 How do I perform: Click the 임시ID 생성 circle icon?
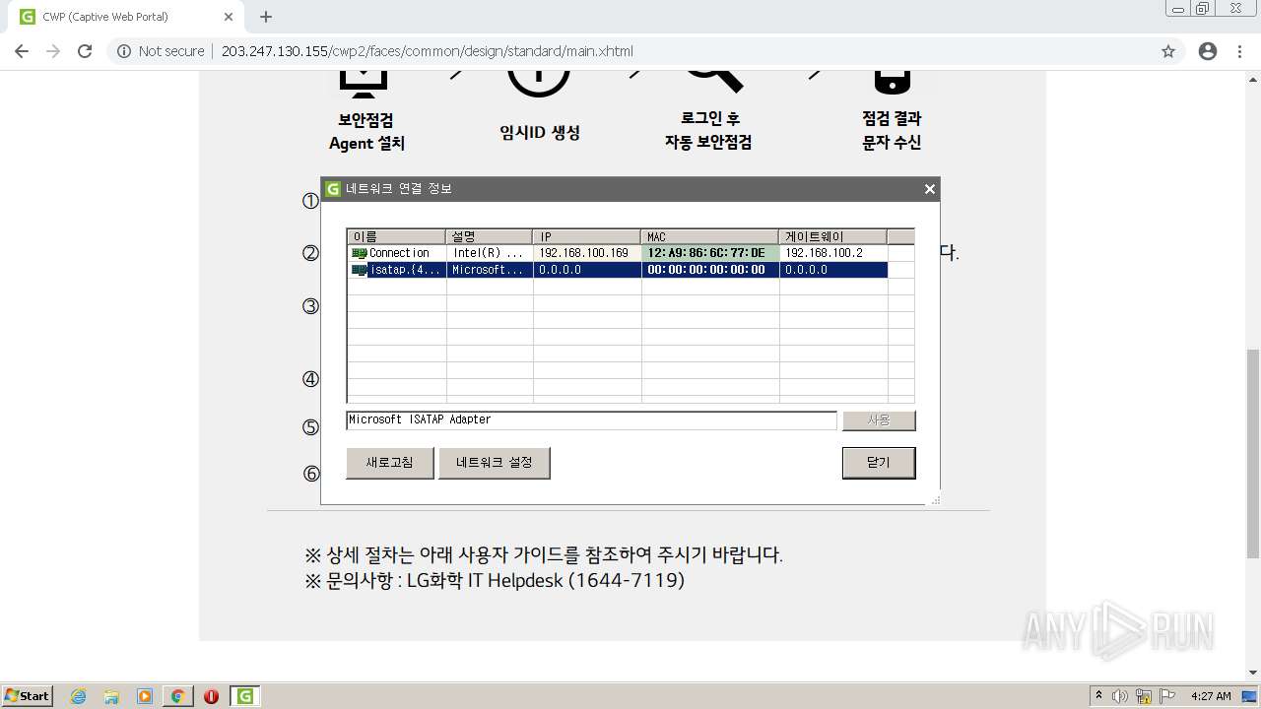539,84
